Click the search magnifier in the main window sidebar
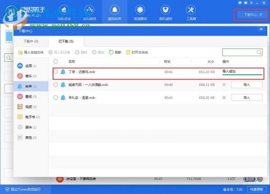Image resolution: width=270 pixels, height=194 pixels. 9,58
